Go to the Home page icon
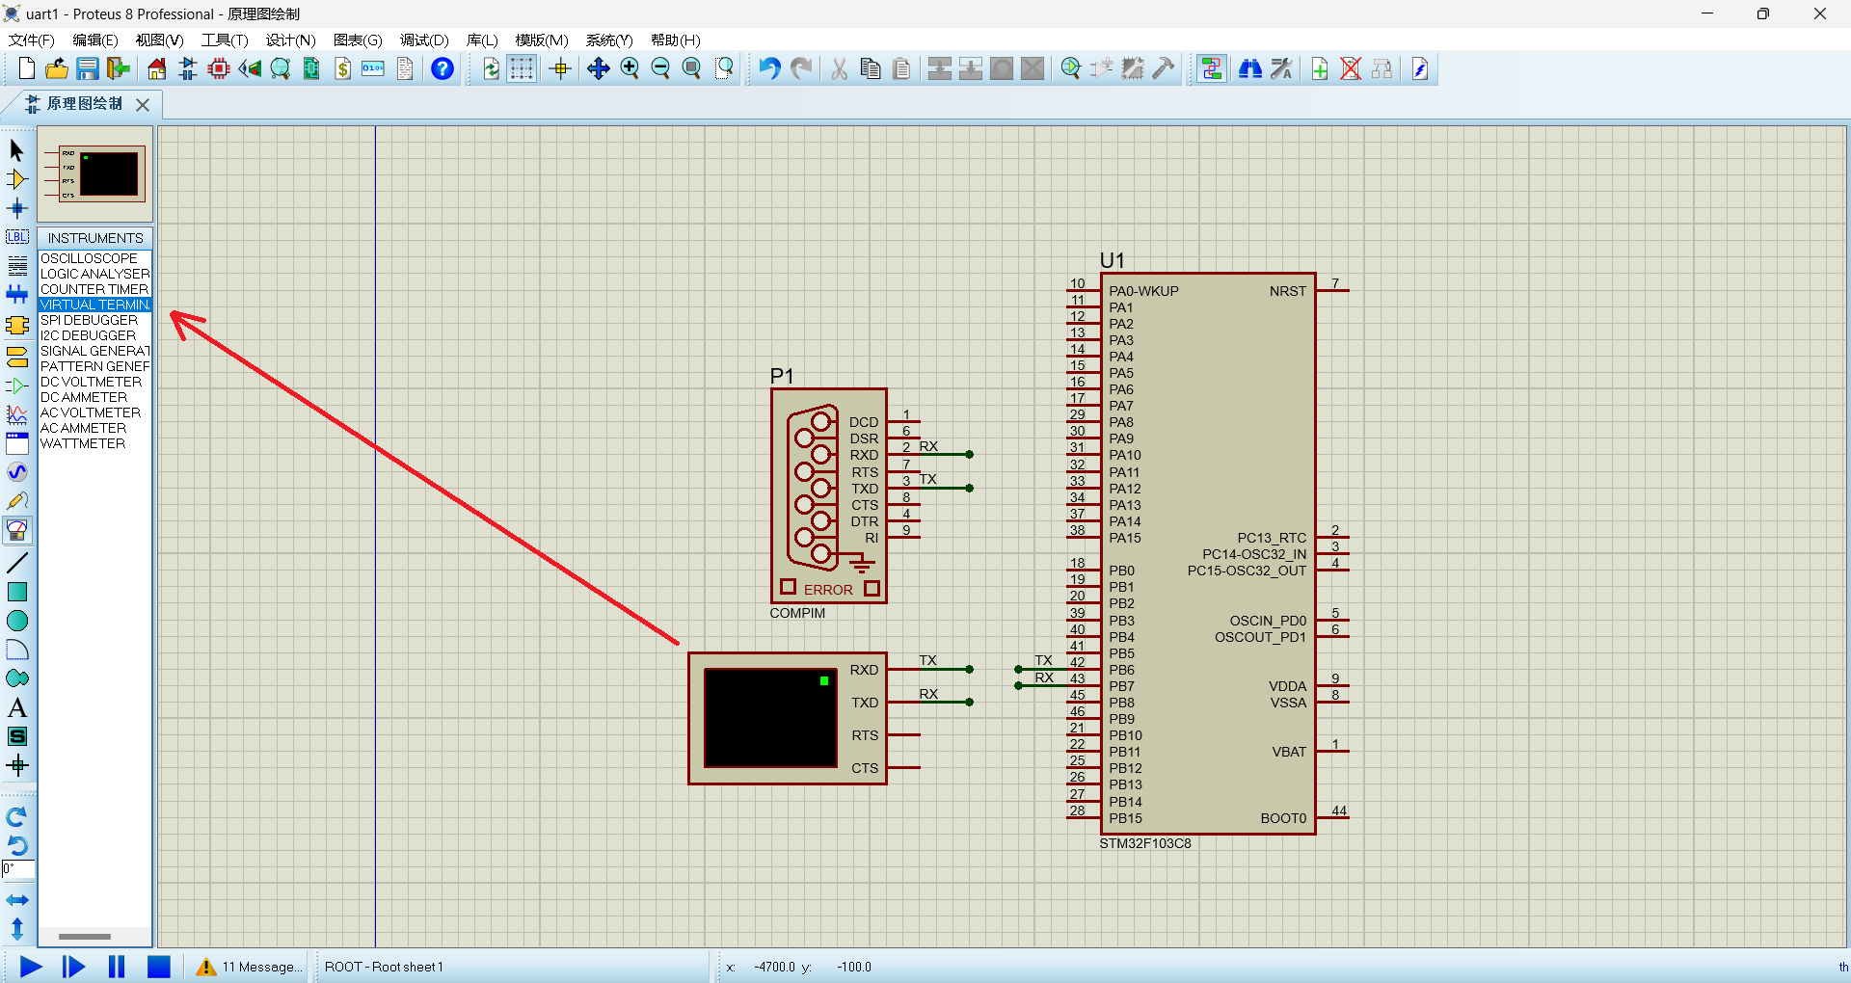The height and width of the screenshot is (983, 1851). [156, 68]
